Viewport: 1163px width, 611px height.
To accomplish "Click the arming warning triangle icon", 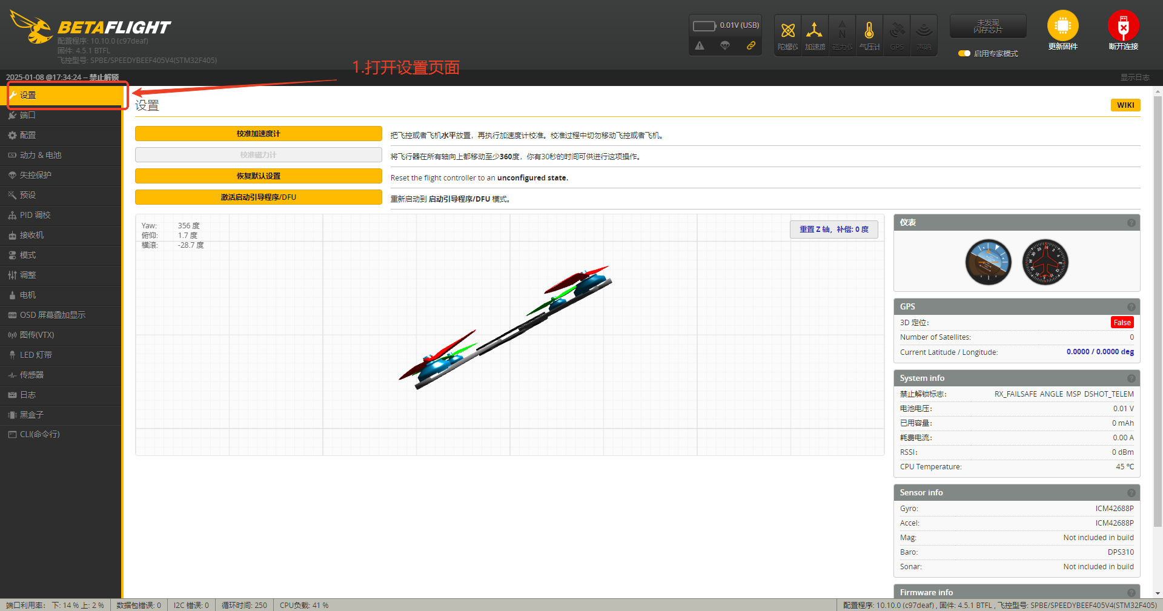I will 700,45.
